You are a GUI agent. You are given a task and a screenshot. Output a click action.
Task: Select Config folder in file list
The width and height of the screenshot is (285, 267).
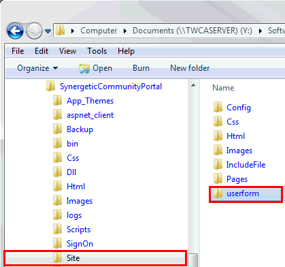239,108
